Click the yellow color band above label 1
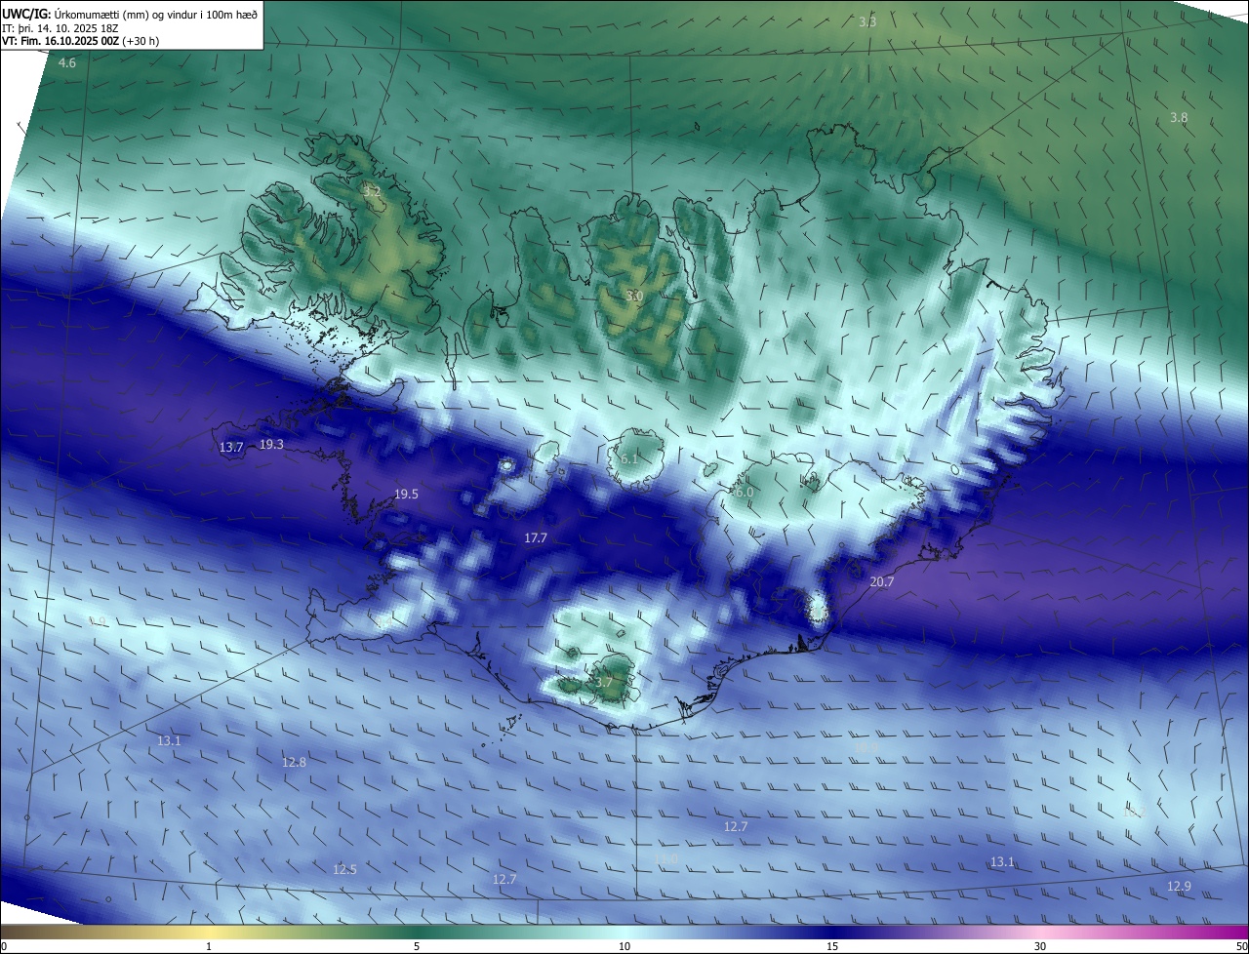 click(x=209, y=932)
